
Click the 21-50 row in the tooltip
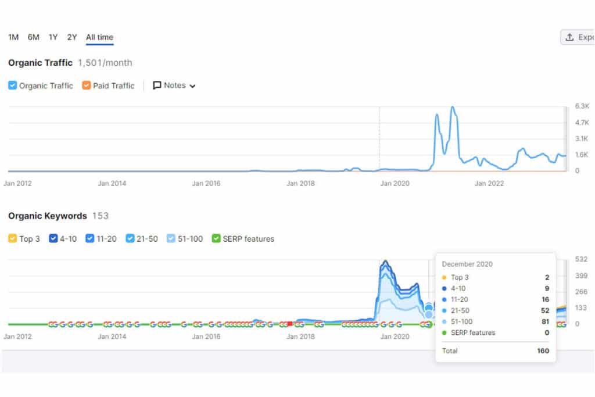[x=496, y=310]
